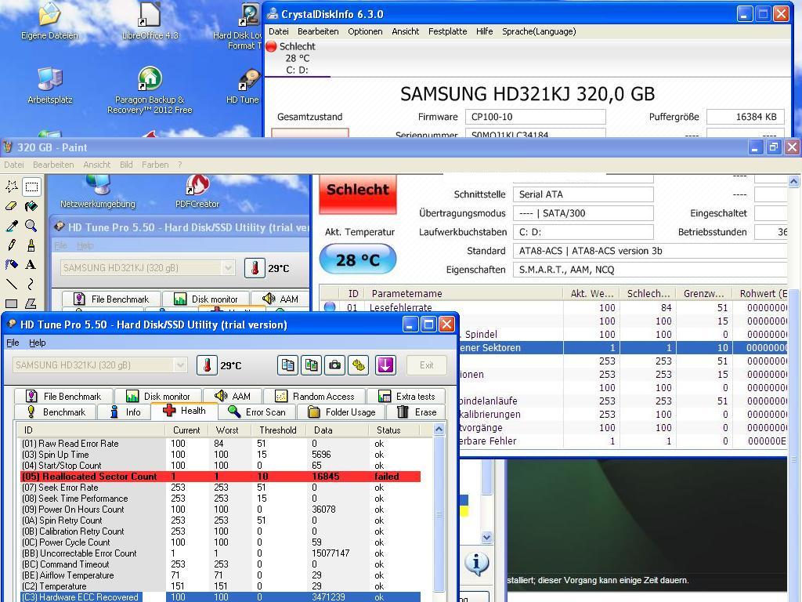The width and height of the screenshot is (802, 602).
Task: Open the Error Scan tab
Action: tap(257, 412)
